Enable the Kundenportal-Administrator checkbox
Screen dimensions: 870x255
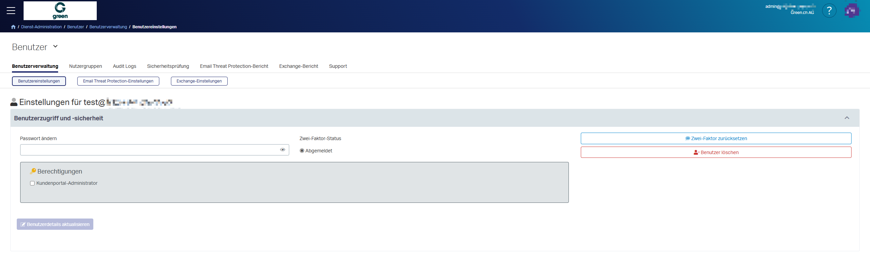[x=32, y=183]
